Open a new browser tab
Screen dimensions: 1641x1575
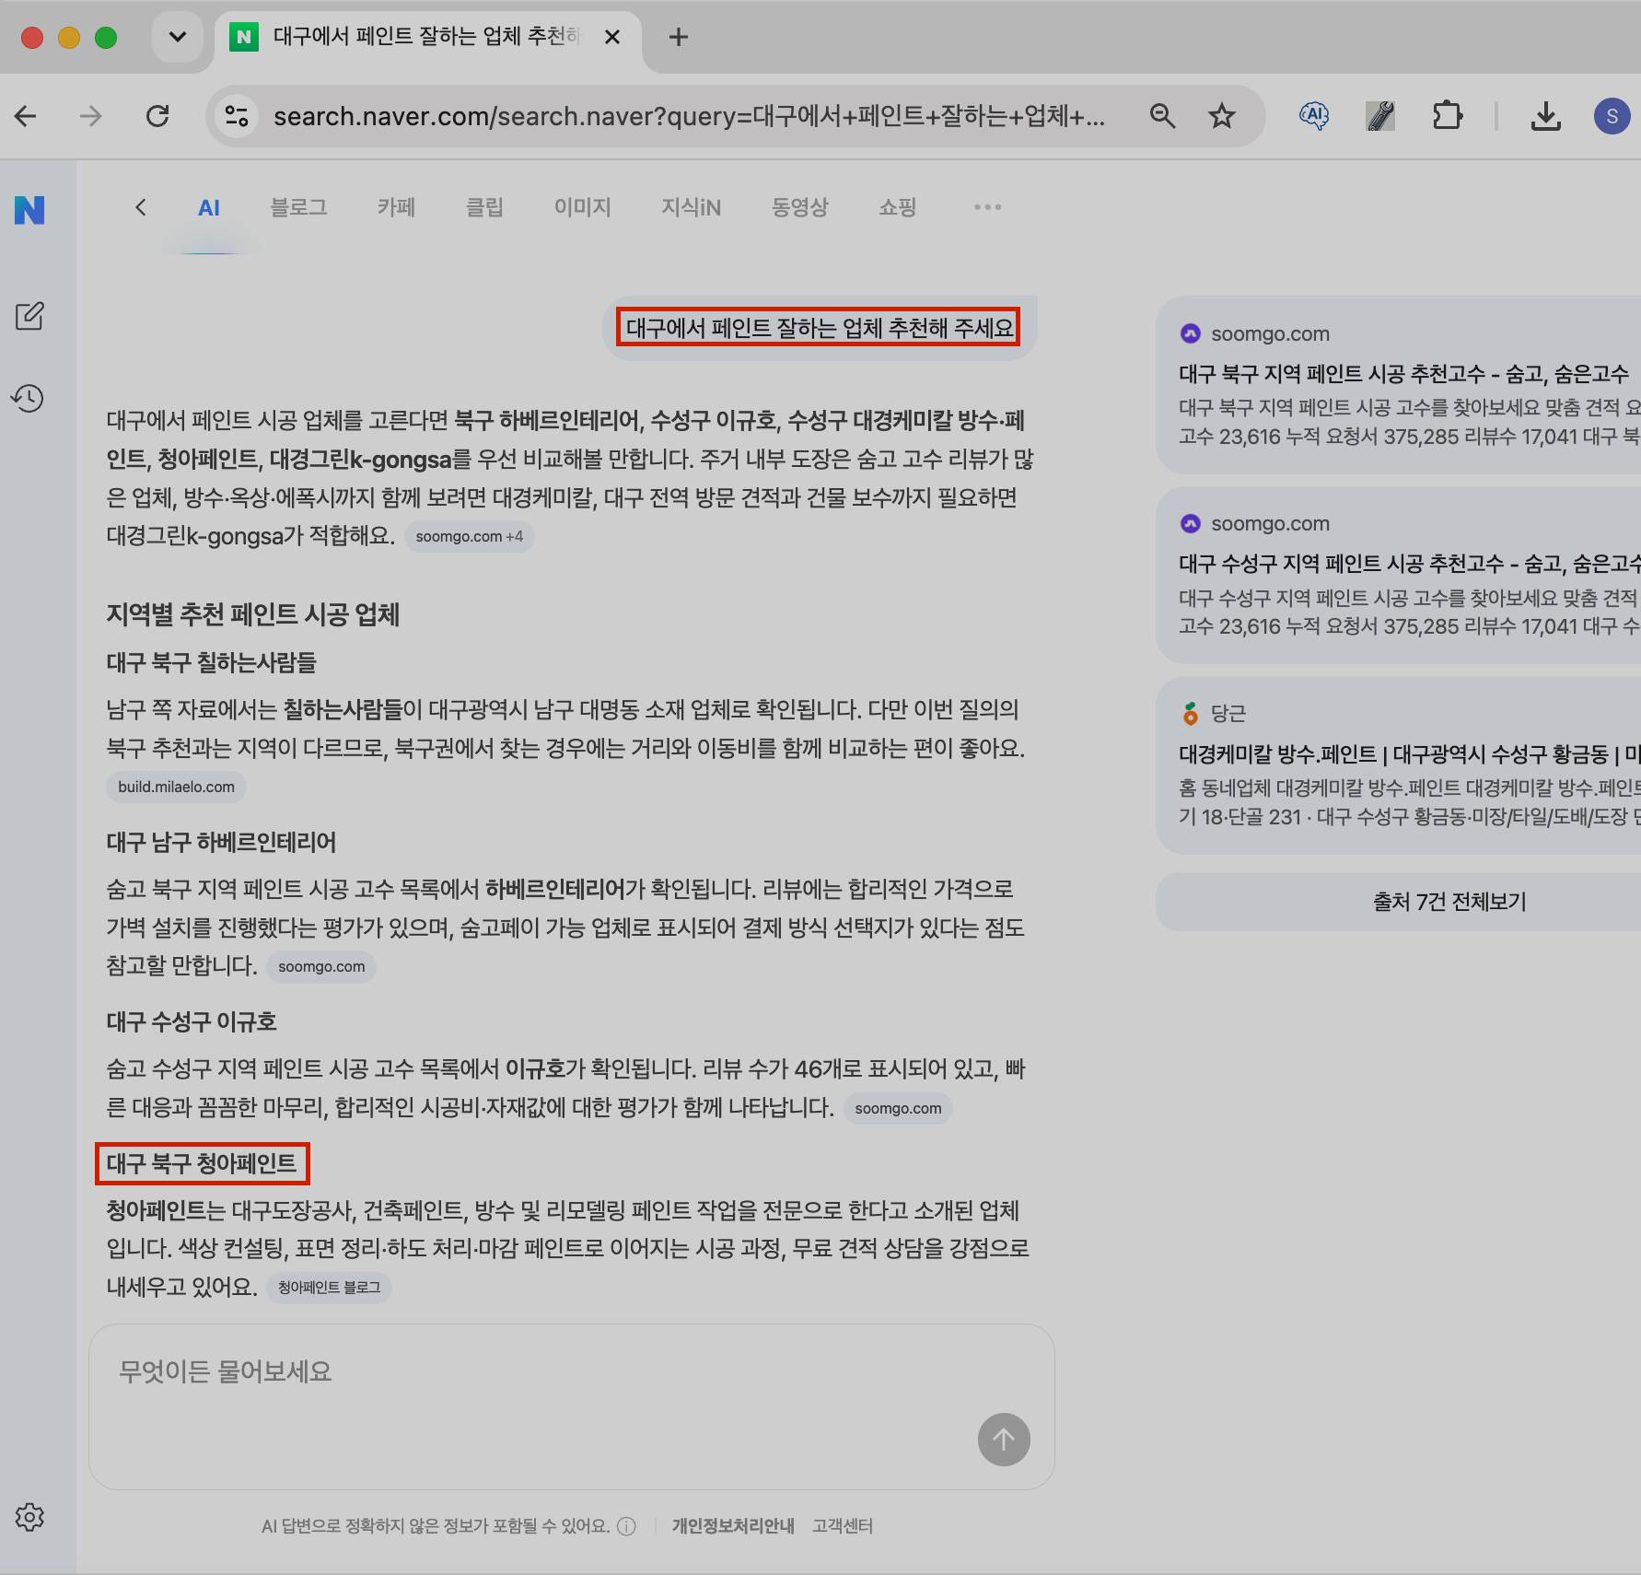[679, 37]
